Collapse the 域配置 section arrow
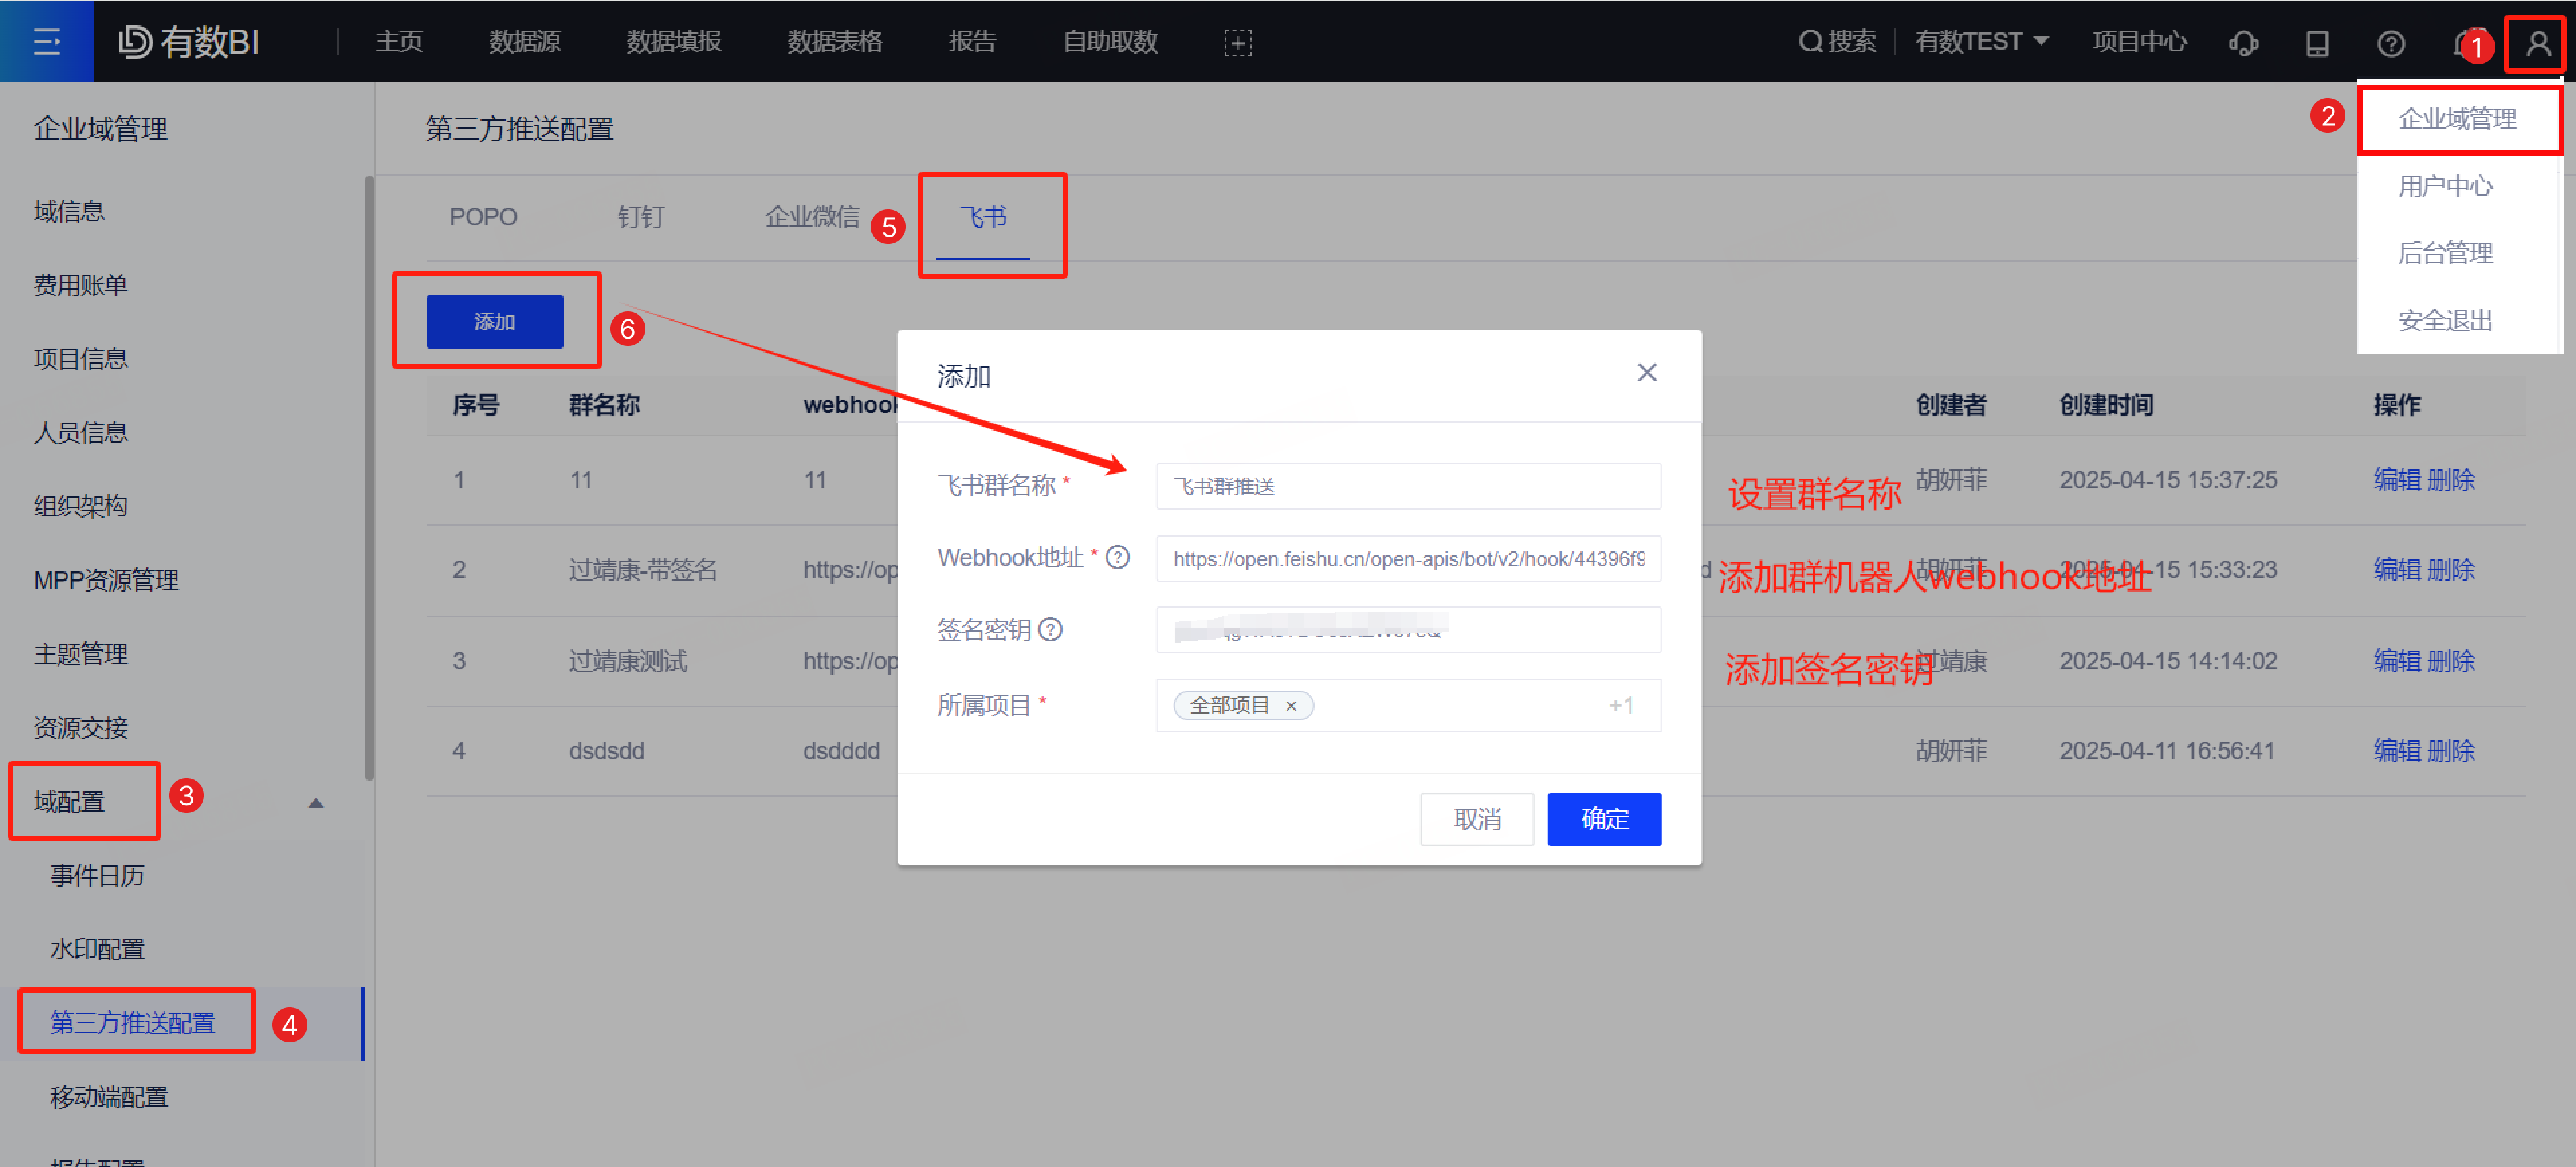This screenshot has height=1167, width=2576. point(316,802)
